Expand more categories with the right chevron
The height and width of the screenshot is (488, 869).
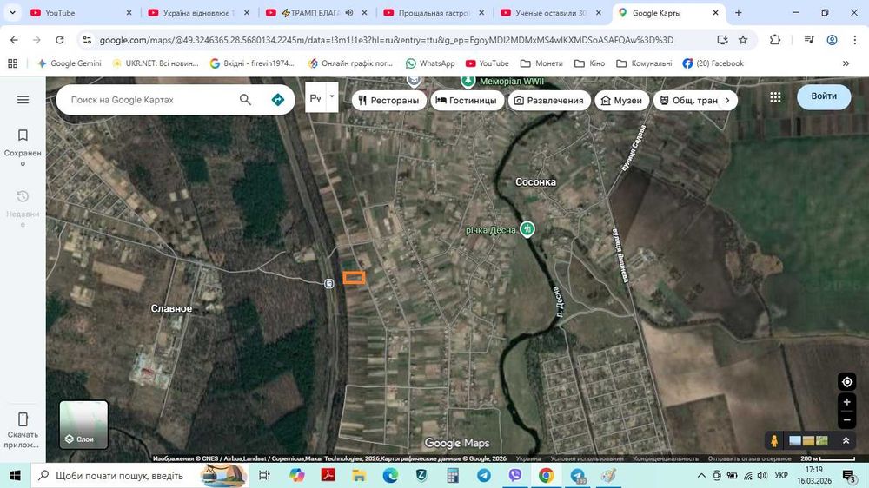(727, 100)
